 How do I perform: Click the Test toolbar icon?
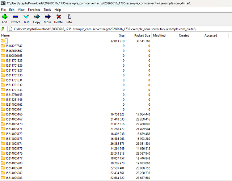click(x=26, y=17)
